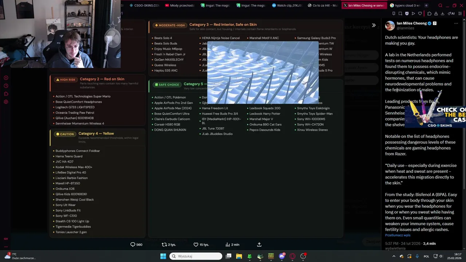
Task: Click the tweet timestamp 5:37 PM link
Action: pyautogui.click(x=403, y=243)
